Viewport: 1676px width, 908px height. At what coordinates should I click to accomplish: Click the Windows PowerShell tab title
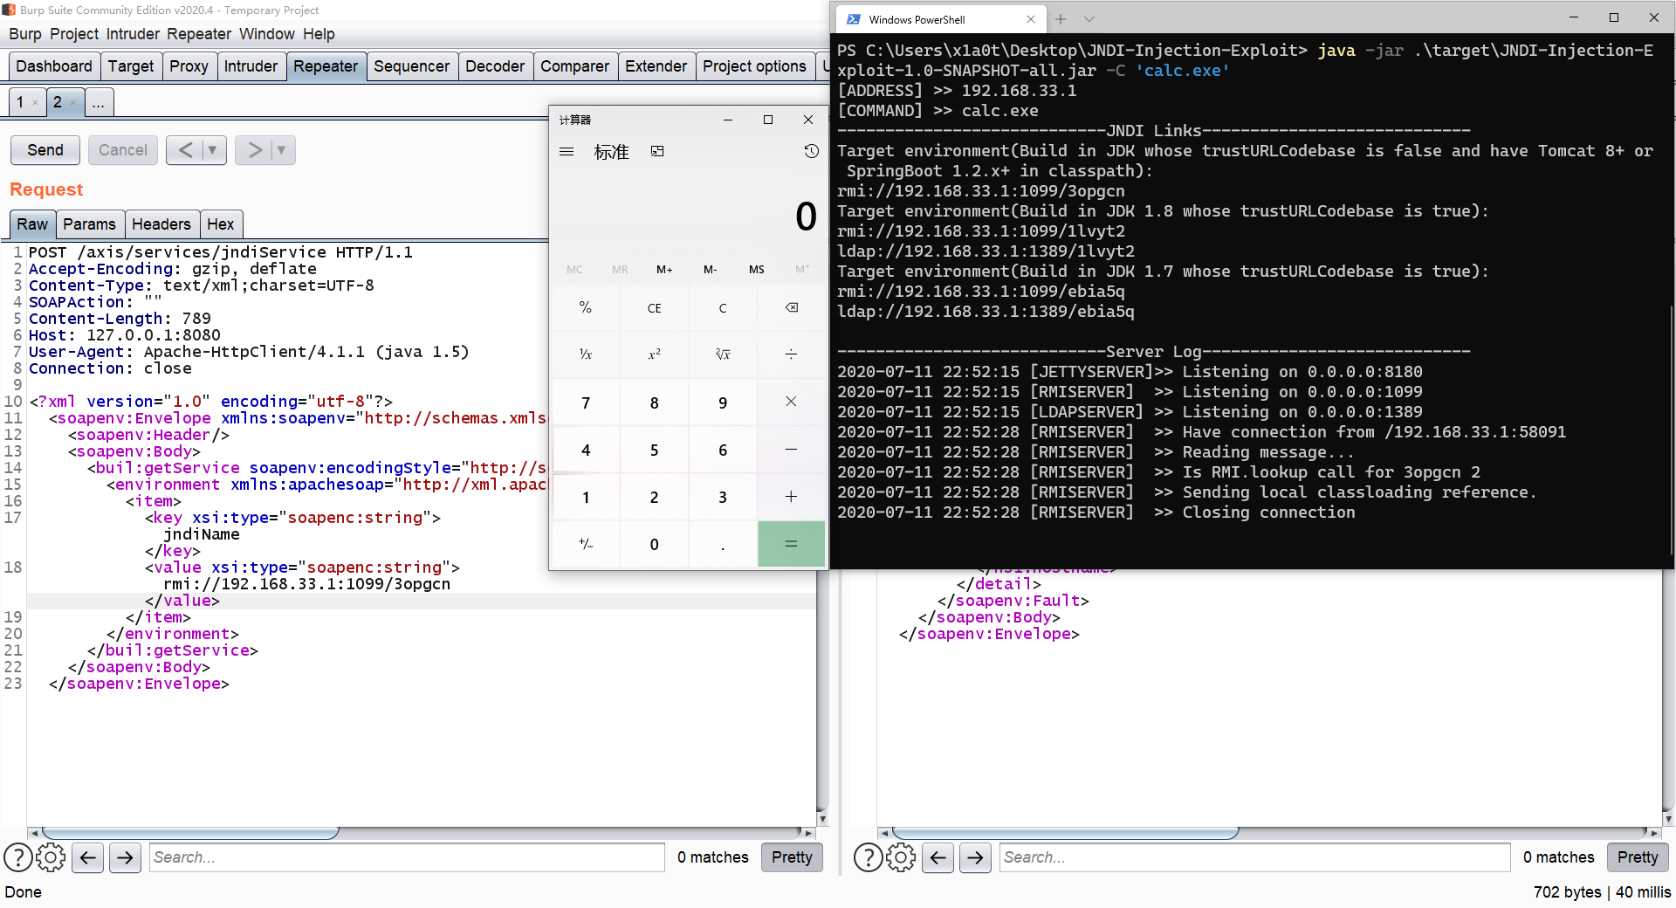[x=917, y=19]
